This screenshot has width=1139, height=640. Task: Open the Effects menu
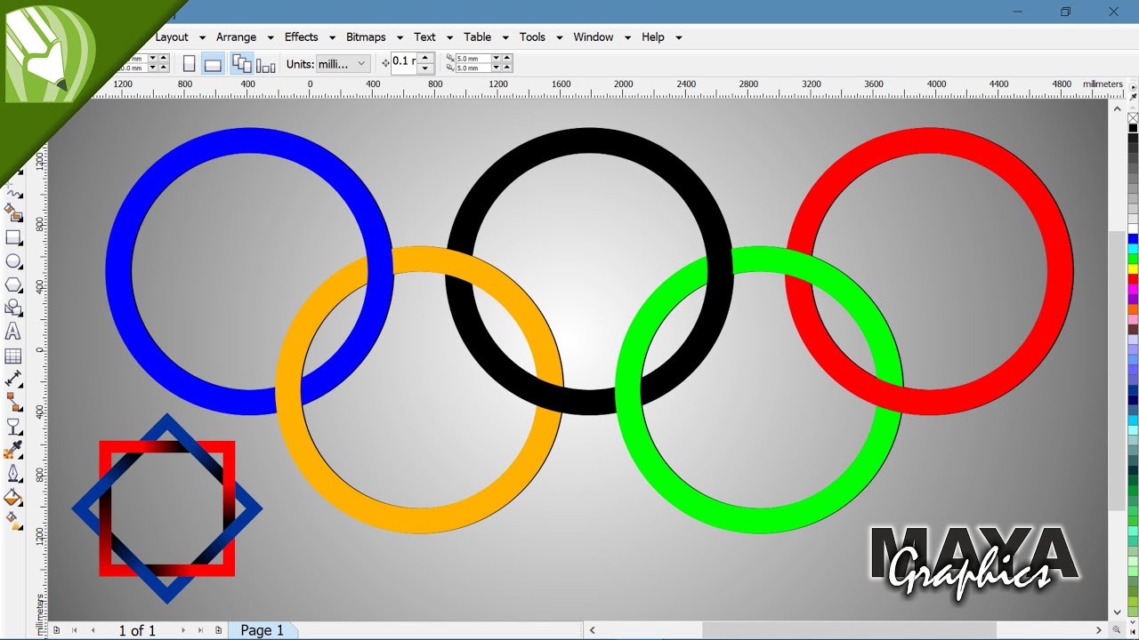click(301, 36)
